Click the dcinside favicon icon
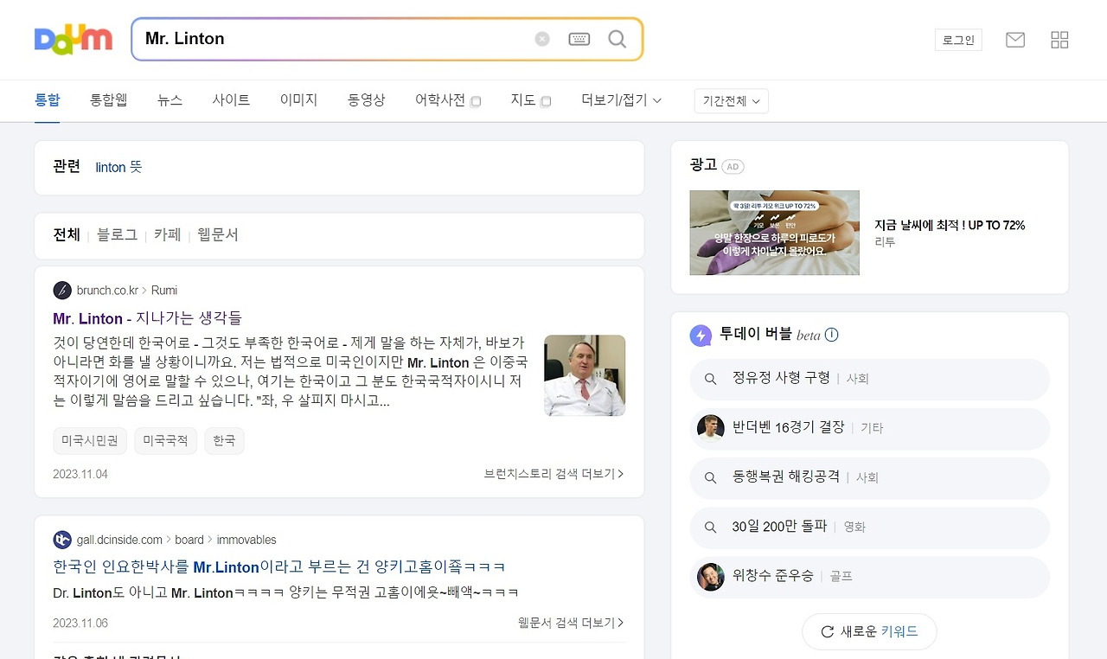This screenshot has height=659, width=1107. 62,540
